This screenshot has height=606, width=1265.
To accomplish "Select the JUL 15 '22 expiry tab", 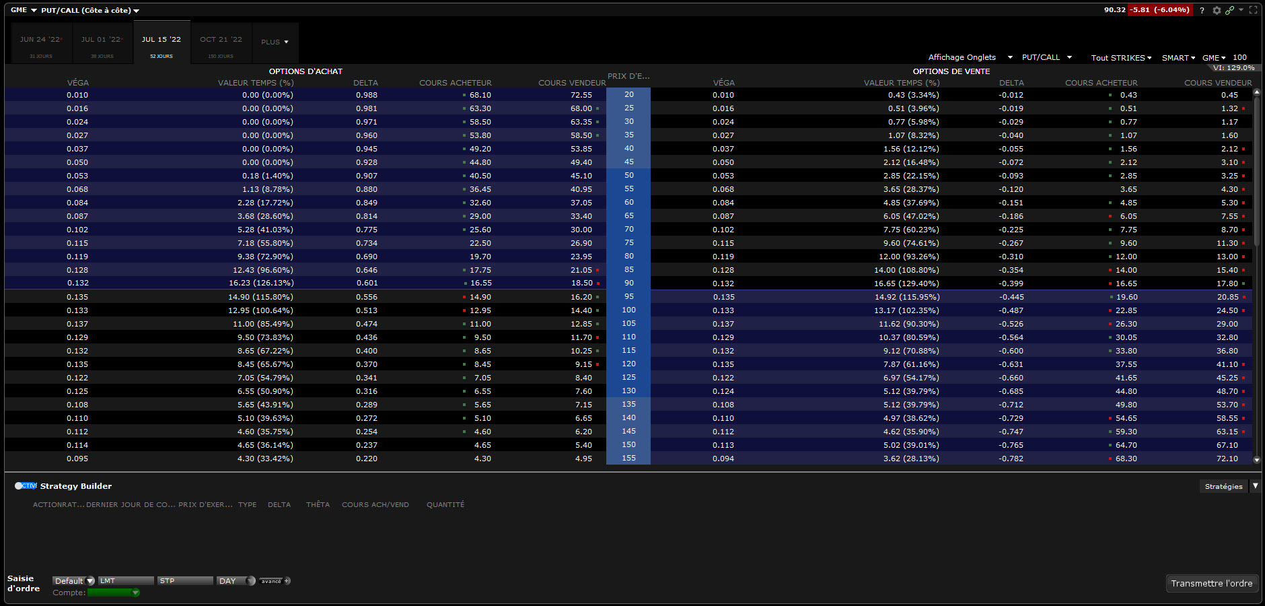I will point(161,42).
